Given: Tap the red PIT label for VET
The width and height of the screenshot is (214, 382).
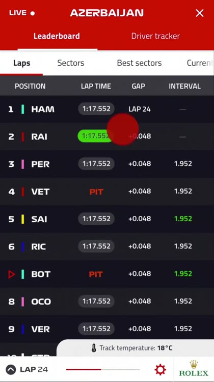Looking at the screenshot, I should click(x=96, y=192).
